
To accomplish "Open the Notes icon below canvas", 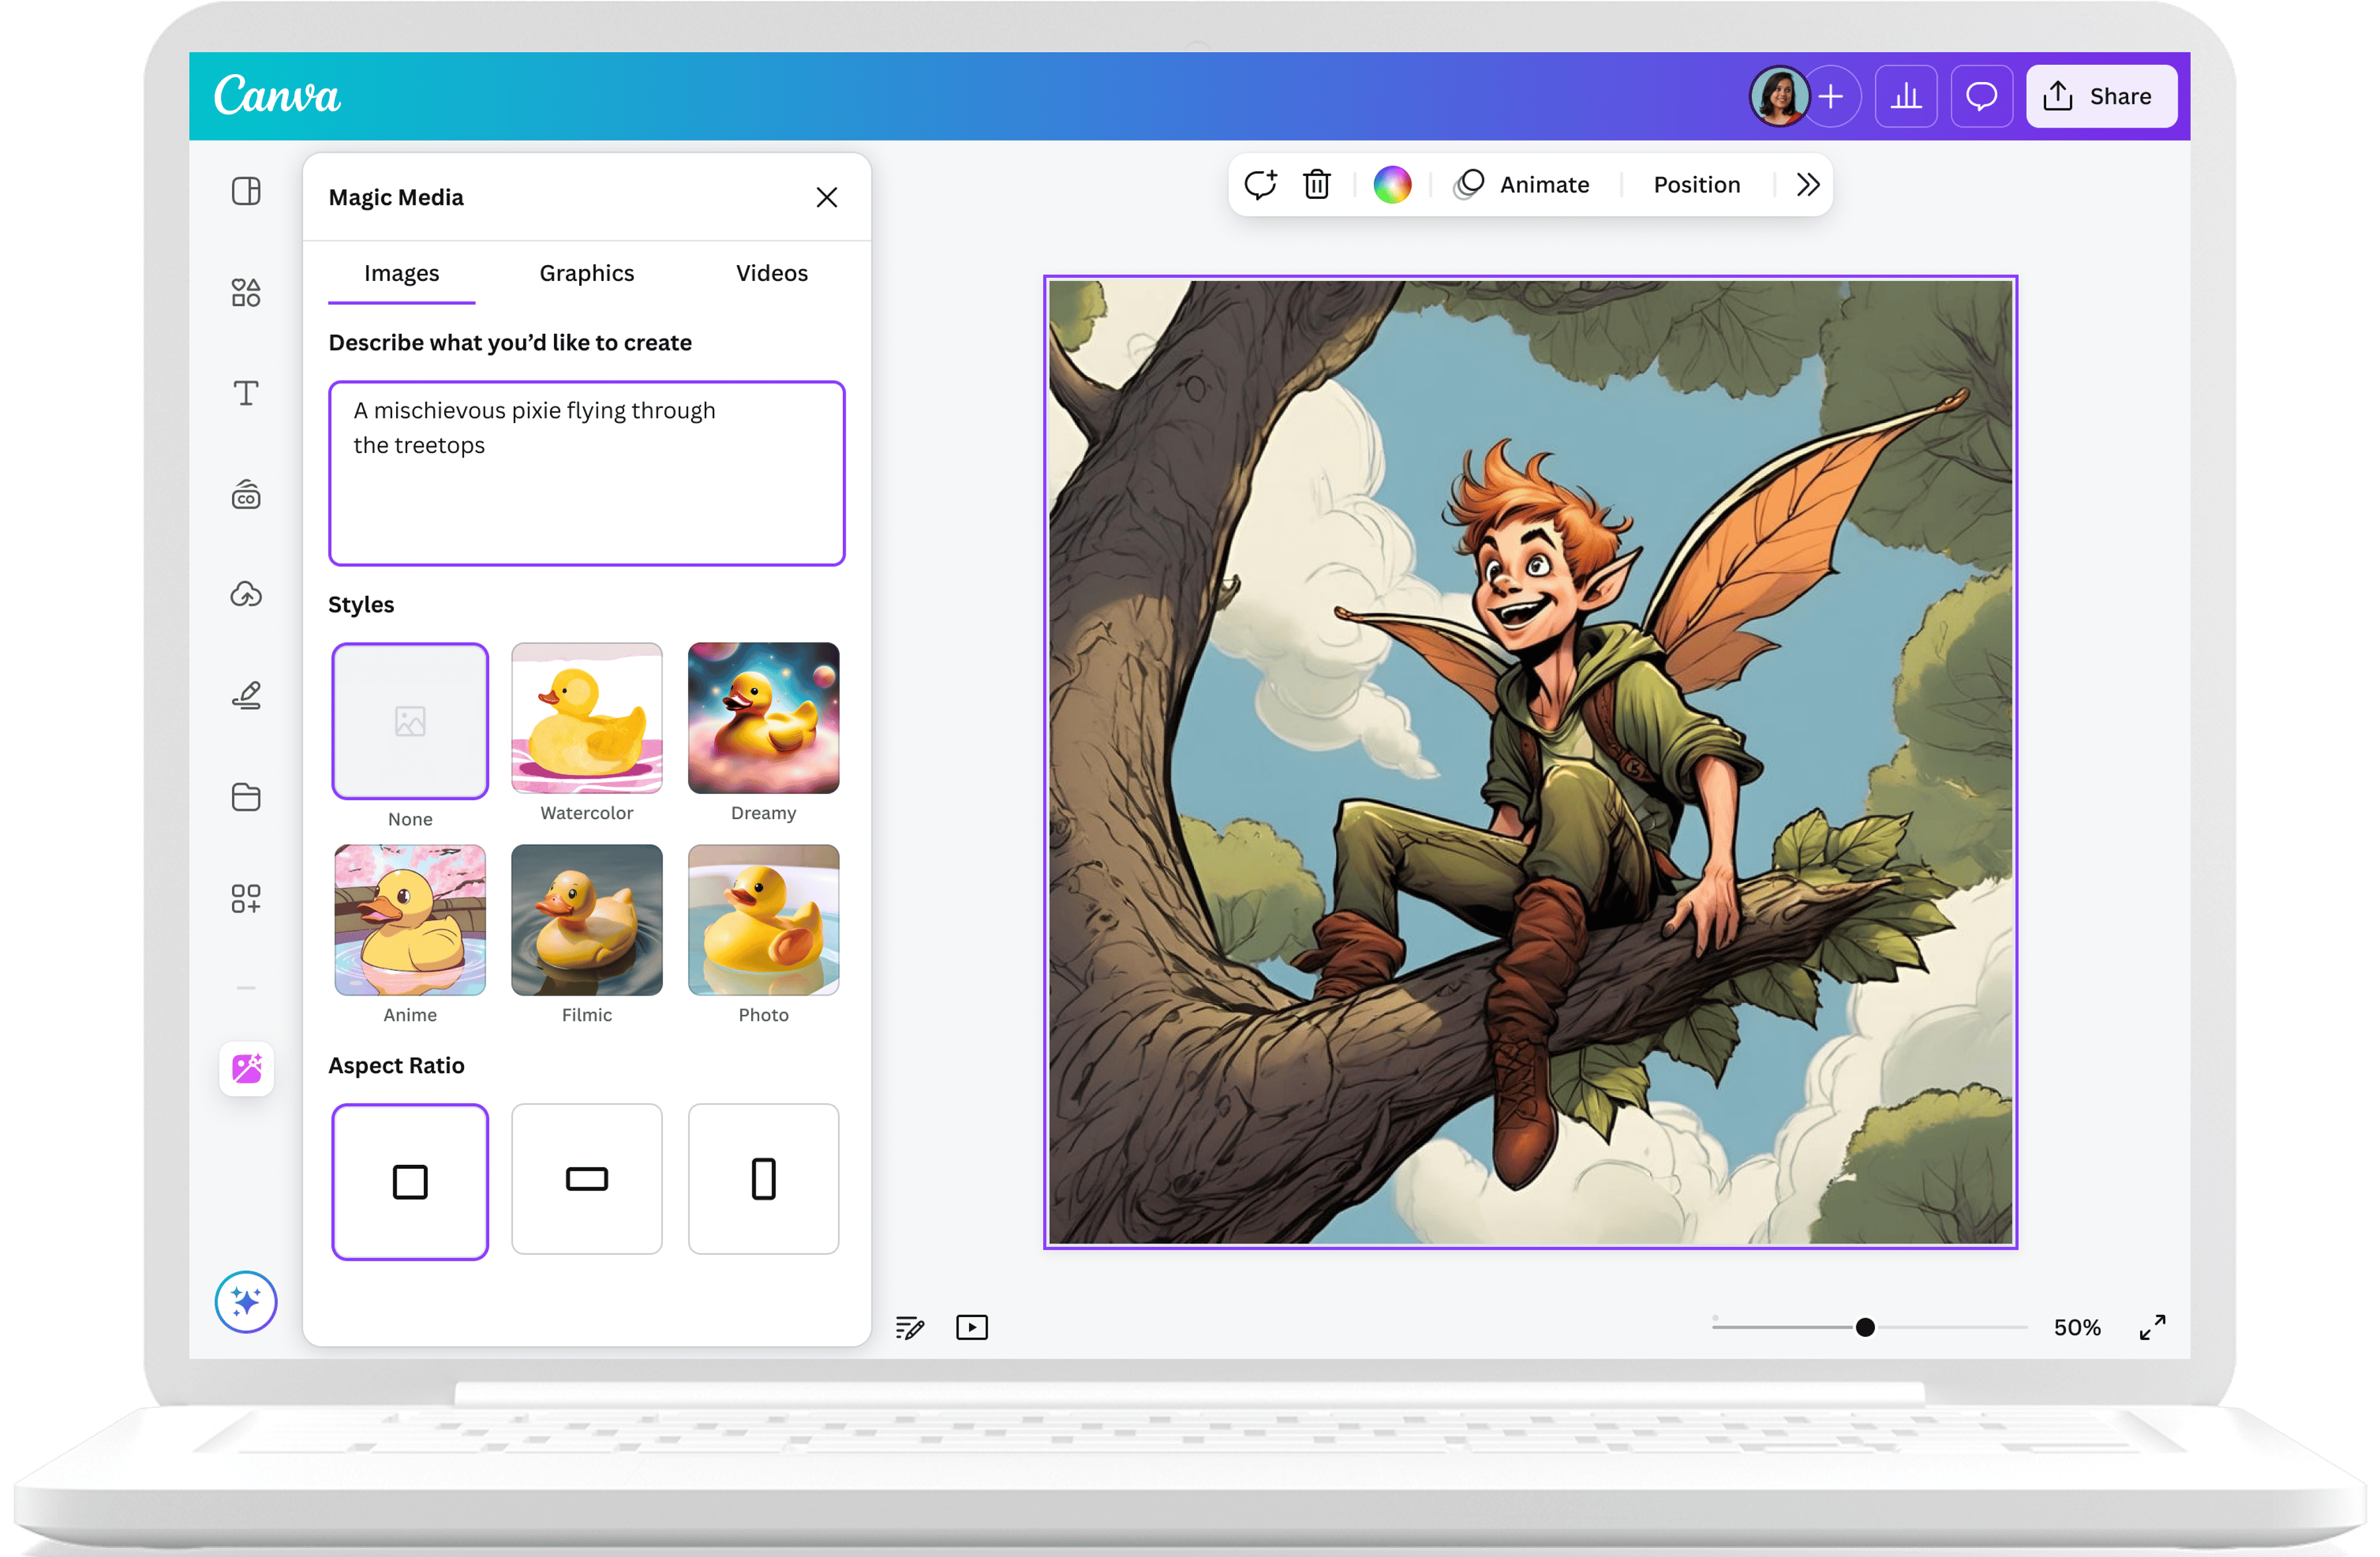I will (910, 1327).
